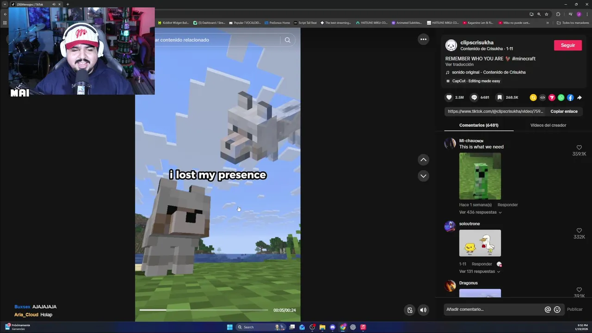Insert a mention with the @ icon
The height and width of the screenshot is (333, 592).
(x=548, y=309)
